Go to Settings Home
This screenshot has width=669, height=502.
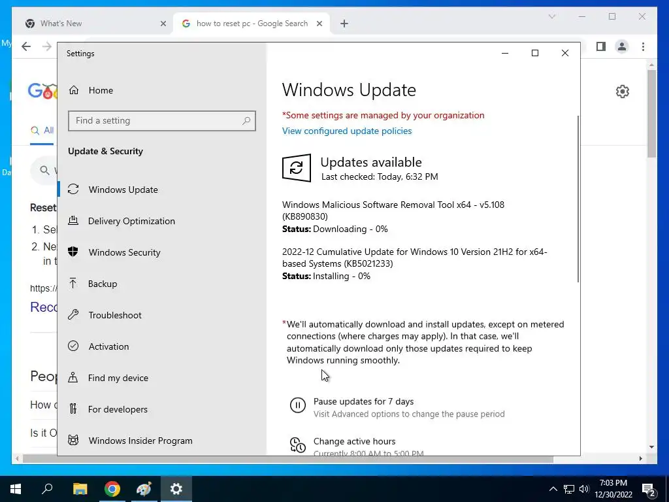162,90
